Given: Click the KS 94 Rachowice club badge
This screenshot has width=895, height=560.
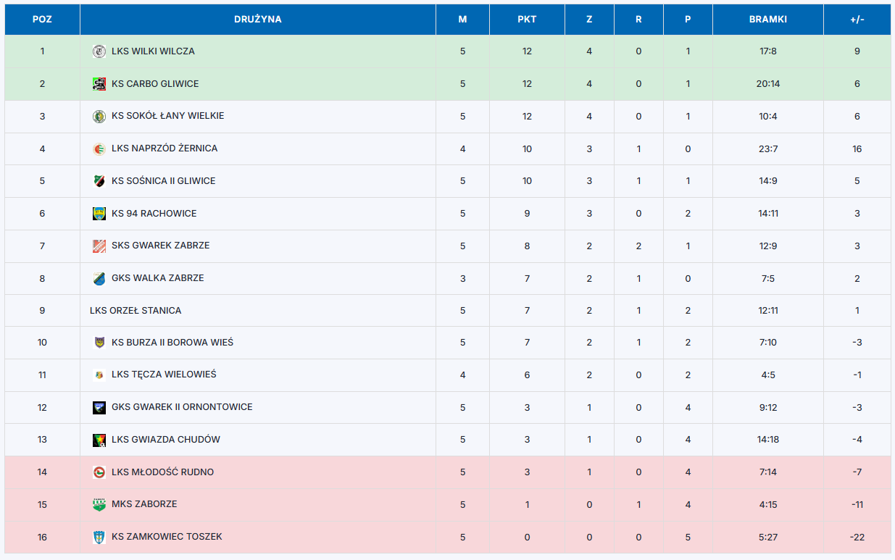Looking at the screenshot, I should (x=99, y=214).
